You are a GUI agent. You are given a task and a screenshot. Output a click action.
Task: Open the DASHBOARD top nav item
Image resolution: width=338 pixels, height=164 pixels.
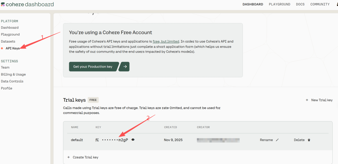click(253, 4)
